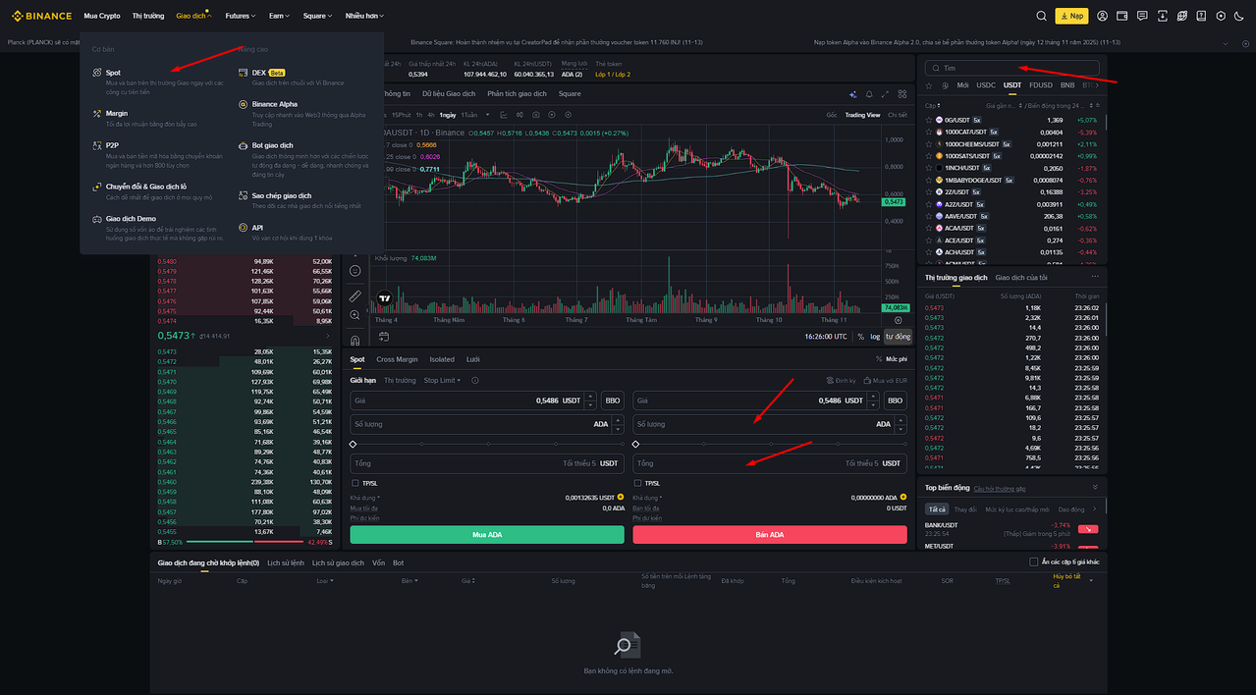Open more time intervals dropdown after 1Tuần

pyautogui.click(x=488, y=115)
